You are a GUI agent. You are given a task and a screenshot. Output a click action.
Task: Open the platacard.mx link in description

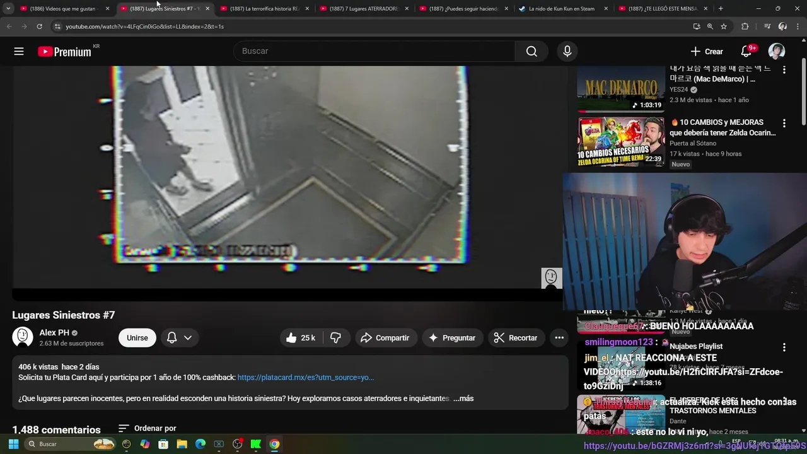[306, 378]
